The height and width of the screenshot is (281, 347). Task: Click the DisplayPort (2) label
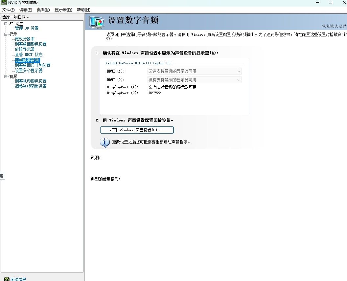coord(123,93)
